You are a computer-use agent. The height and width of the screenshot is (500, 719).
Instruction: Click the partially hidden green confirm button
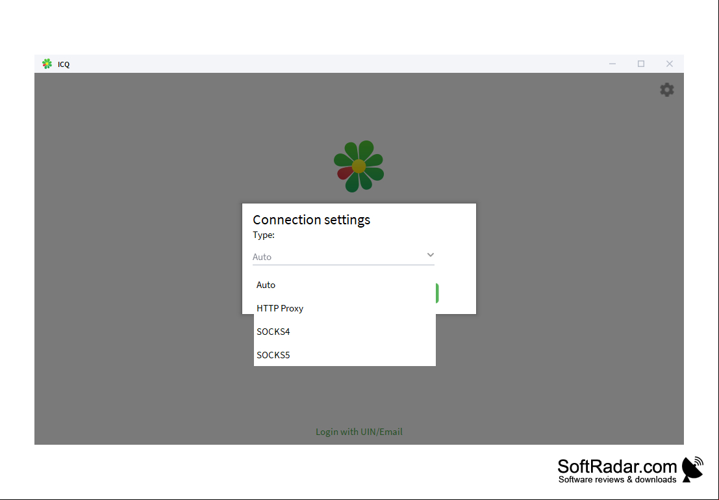coord(437,293)
